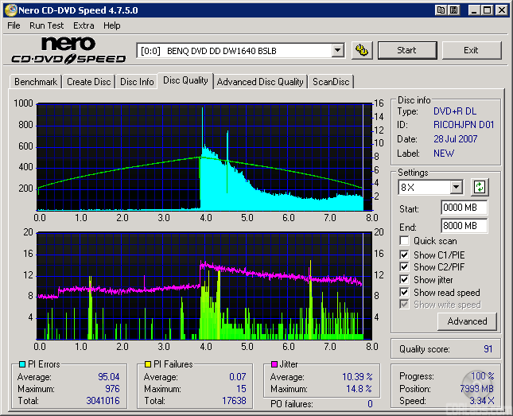Click the Advanced settings button
Image resolution: width=513 pixels, height=416 pixels.
pos(467,321)
